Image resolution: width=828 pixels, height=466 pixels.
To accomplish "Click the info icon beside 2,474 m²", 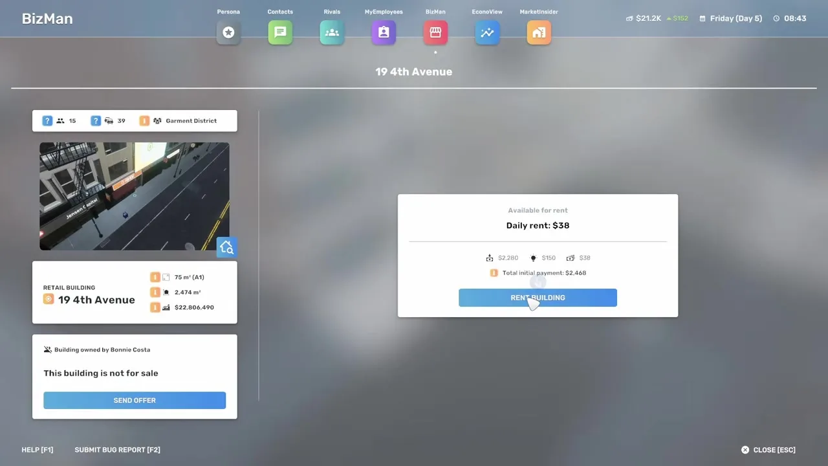I will pos(155,292).
